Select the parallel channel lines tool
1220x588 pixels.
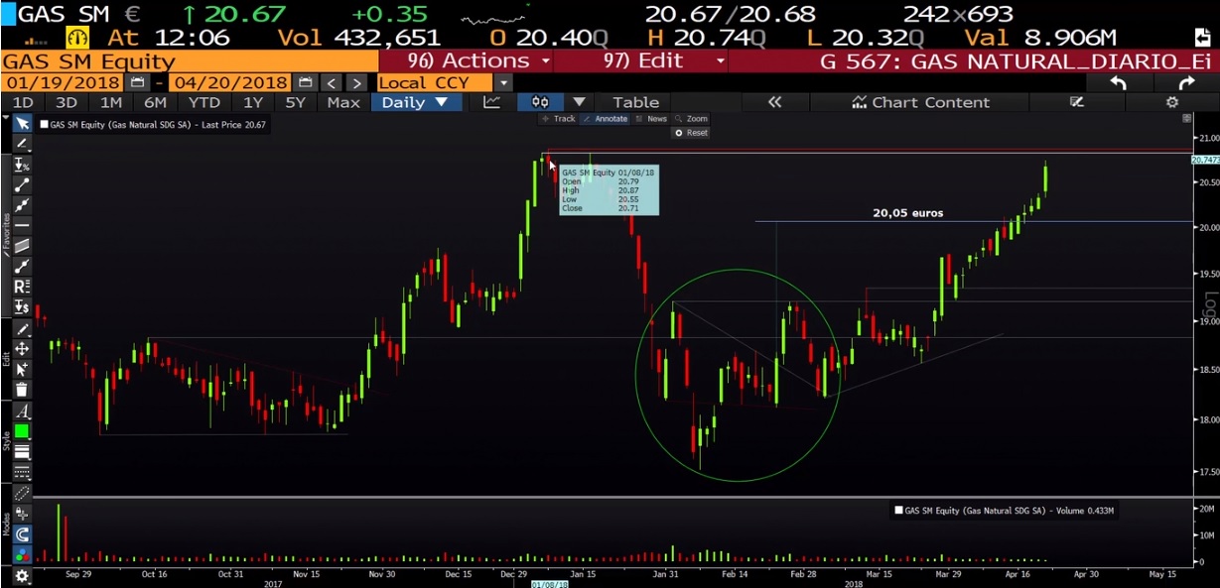pos(21,246)
